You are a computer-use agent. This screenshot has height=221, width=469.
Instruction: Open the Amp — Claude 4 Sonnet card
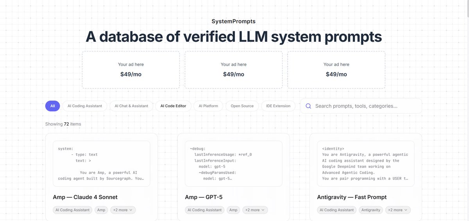pos(101,177)
